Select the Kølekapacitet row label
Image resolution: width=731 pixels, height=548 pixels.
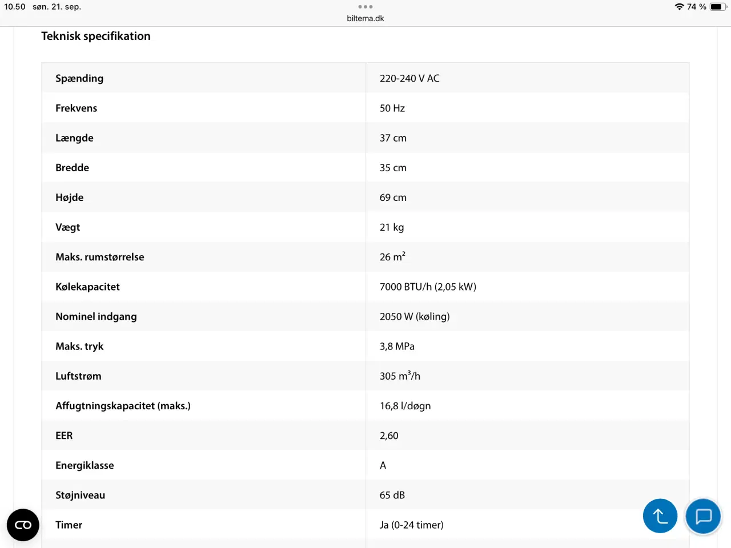point(87,287)
